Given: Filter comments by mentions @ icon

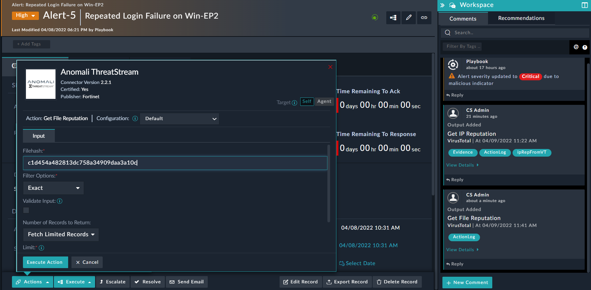Looking at the screenshot, I should coord(576,47).
